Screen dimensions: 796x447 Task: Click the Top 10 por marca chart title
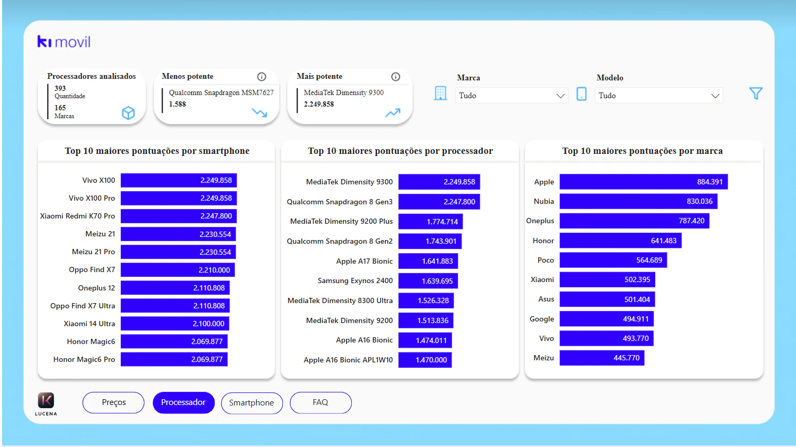tap(642, 151)
